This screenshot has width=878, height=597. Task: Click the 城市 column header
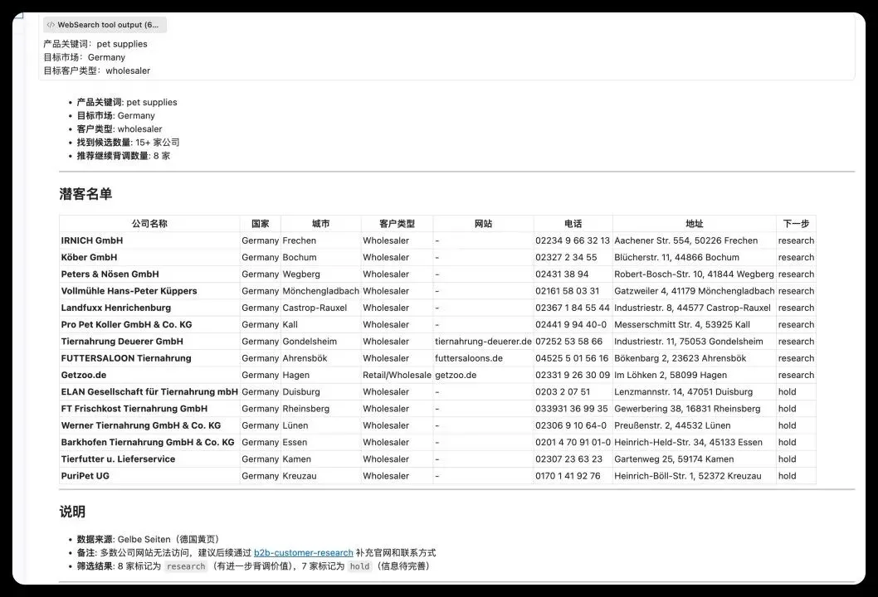321,224
